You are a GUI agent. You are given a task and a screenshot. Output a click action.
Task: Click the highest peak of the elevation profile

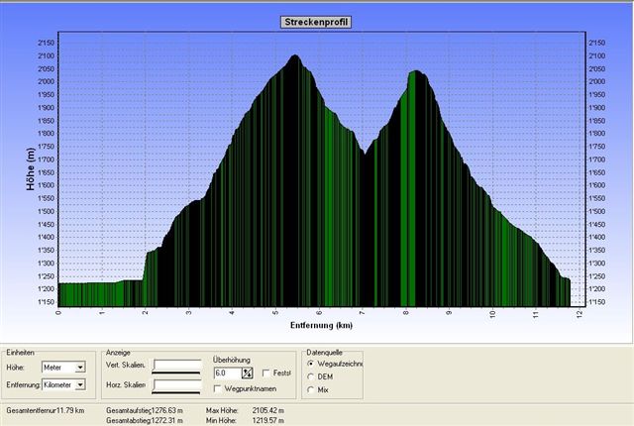294,56
